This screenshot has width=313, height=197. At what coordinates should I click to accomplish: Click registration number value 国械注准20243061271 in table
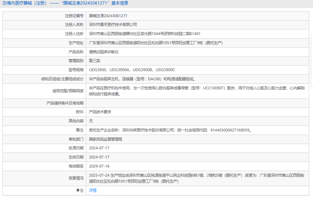pyautogui.click(x=108, y=16)
